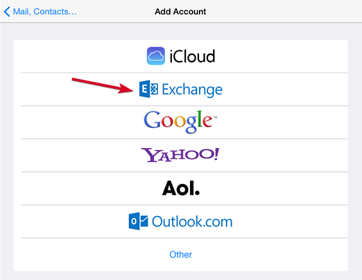This screenshot has height=280, width=362.
Task: Click the red arrow pointing at Exchange
Action: tap(103, 86)
